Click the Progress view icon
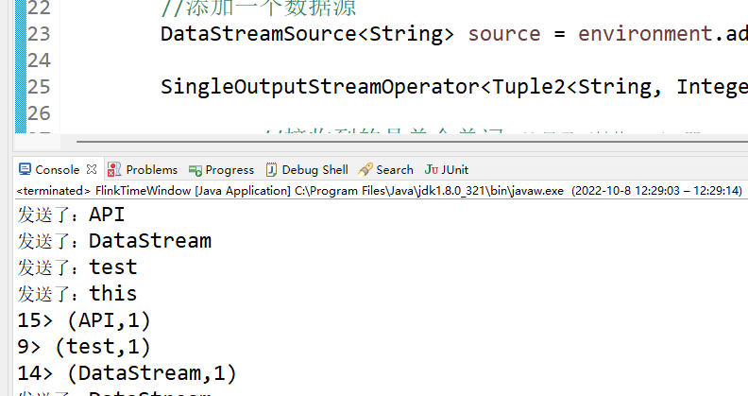 click(x=195, y=170)
